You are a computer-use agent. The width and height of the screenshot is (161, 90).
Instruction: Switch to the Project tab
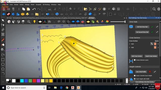(x=132, y=82)
